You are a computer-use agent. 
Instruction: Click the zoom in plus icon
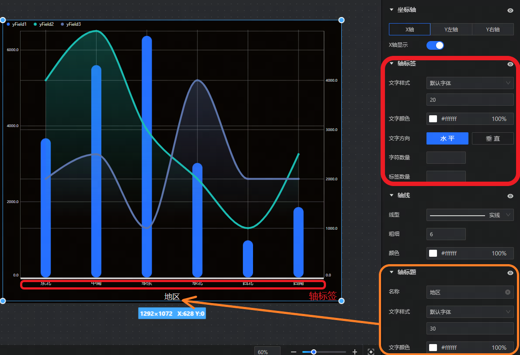pos(355,352)
